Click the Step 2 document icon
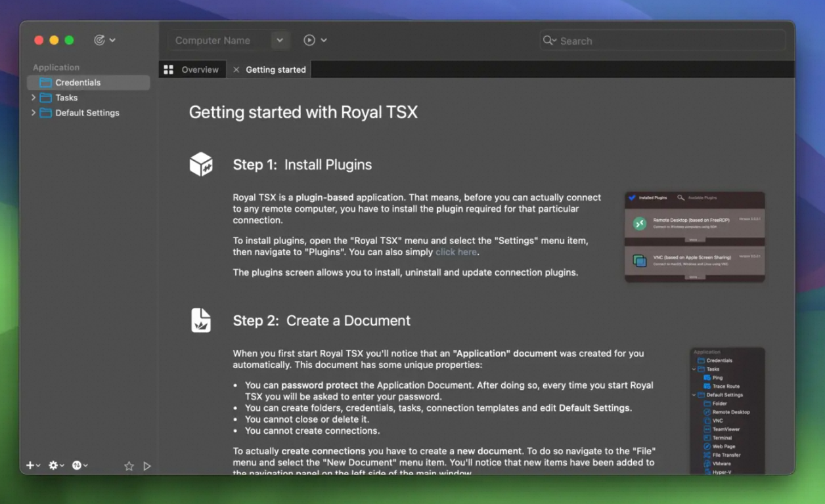 tap(201, 320)
